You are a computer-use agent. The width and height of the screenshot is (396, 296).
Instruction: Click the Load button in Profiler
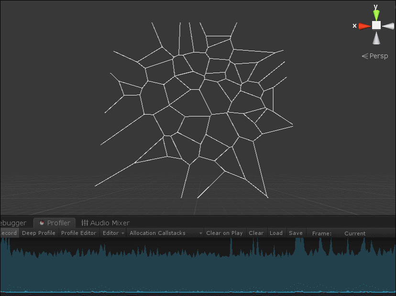coord(276,233)
